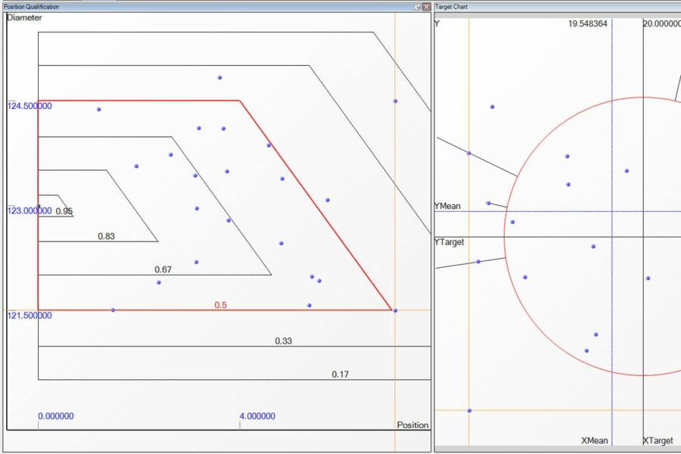The image size is (681, 454).
Task: Click the YTarget label in Target Chart
Action: point(449,242)
